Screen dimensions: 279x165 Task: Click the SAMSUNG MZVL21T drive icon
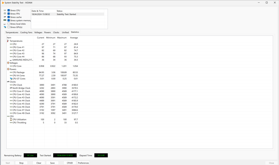tap(11, 60)
